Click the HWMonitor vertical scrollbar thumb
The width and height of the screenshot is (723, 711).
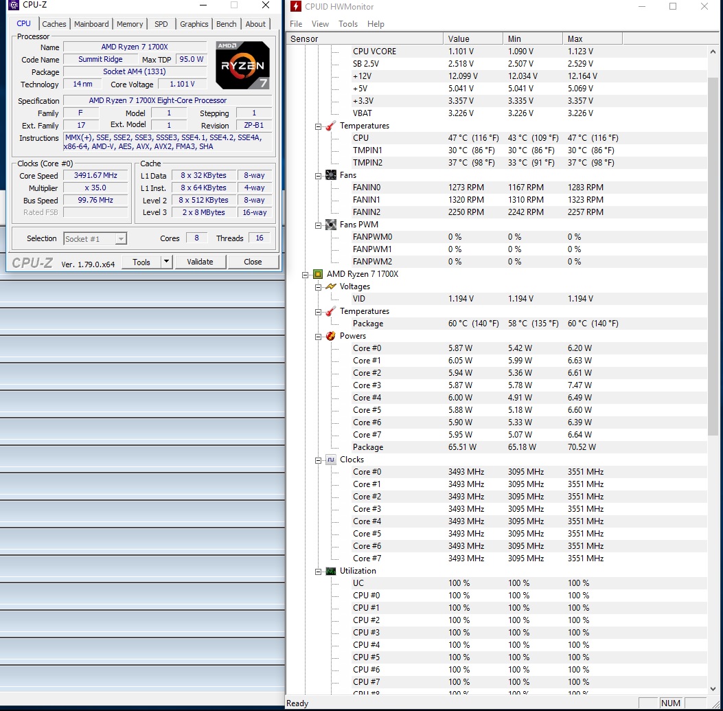[713, 256]
